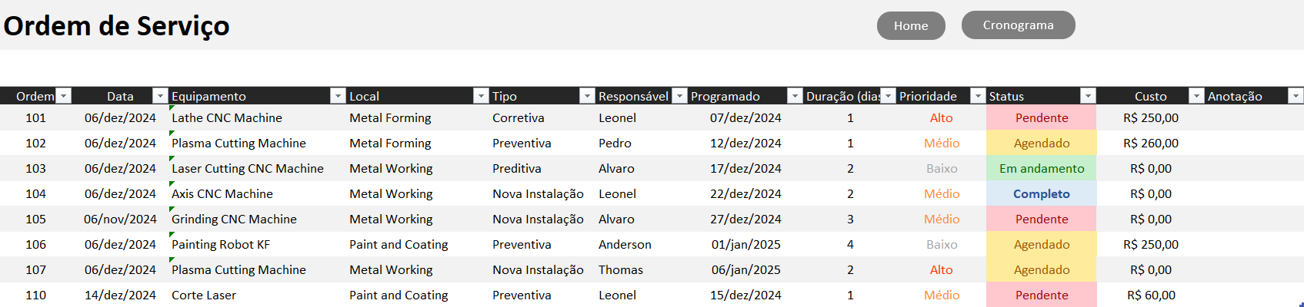Open the Programado filter dropdown
1304x307 pixels.
(x=795, y=96)
